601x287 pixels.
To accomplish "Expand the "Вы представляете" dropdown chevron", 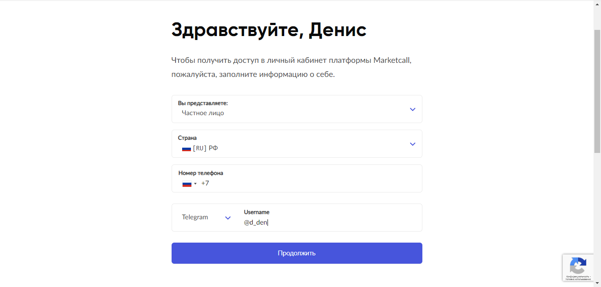I will coord(412,109).
